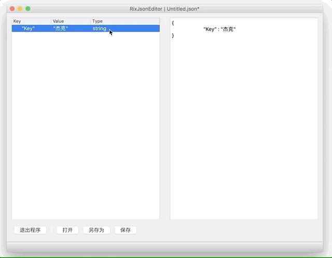This screenshot has height=258, width=332.
Task: Minimize the RixJsonEditor window
Action: tap(20, 9)
